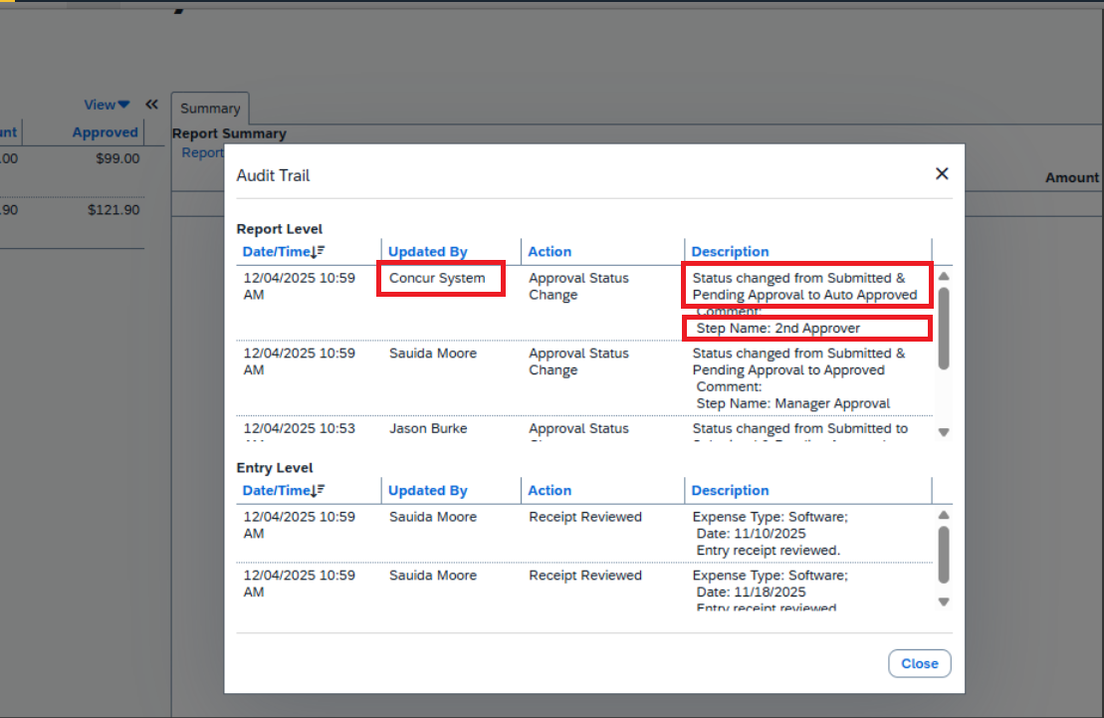The width and height of the screenshot is (1104, 718).
Task: Sort Entry Level by Action column
Action: pos(550,490)
